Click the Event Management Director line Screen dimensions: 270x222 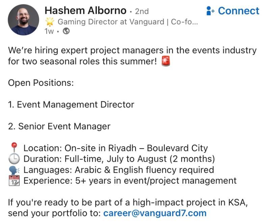point(71,104)
